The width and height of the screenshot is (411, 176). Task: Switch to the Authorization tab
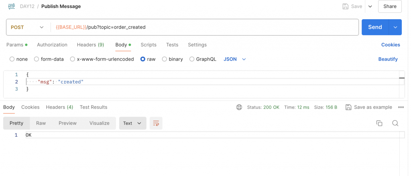52,45
